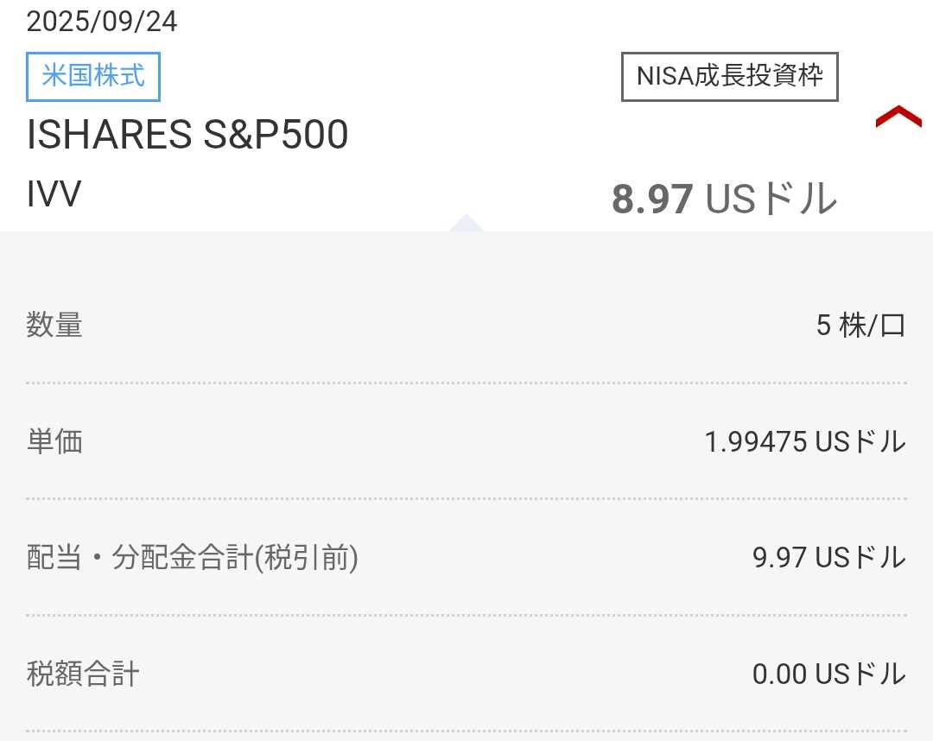Click the IVV ticker symbol

point(54,194)
